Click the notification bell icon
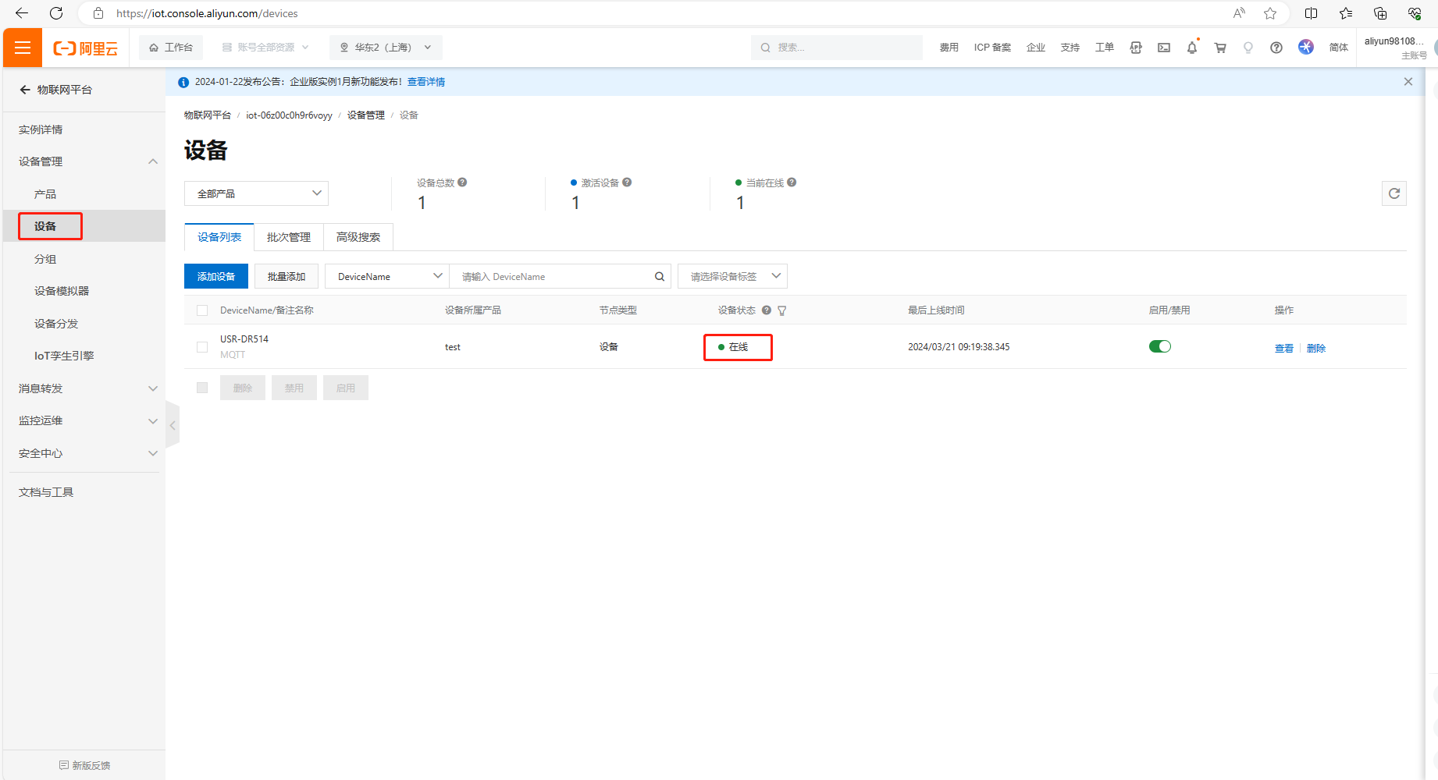Image resolution: width=1438 pixels, height=780 pixels. click(1191, 48)
